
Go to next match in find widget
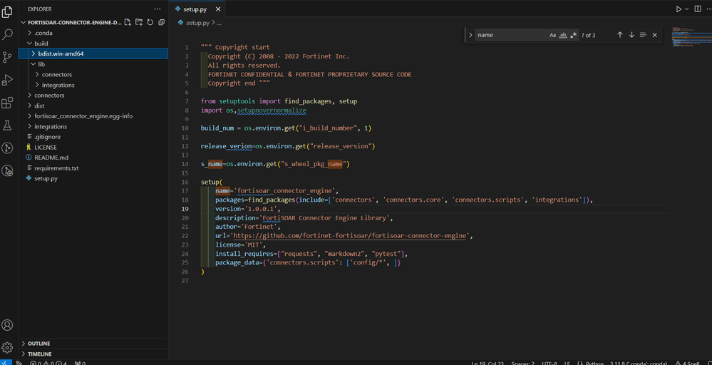(631, 35)
